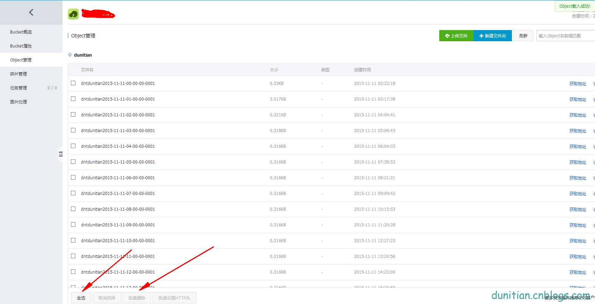Get the address of the 10:15:53 file
This screenshot has width=595, height=304.
[578, 210]
